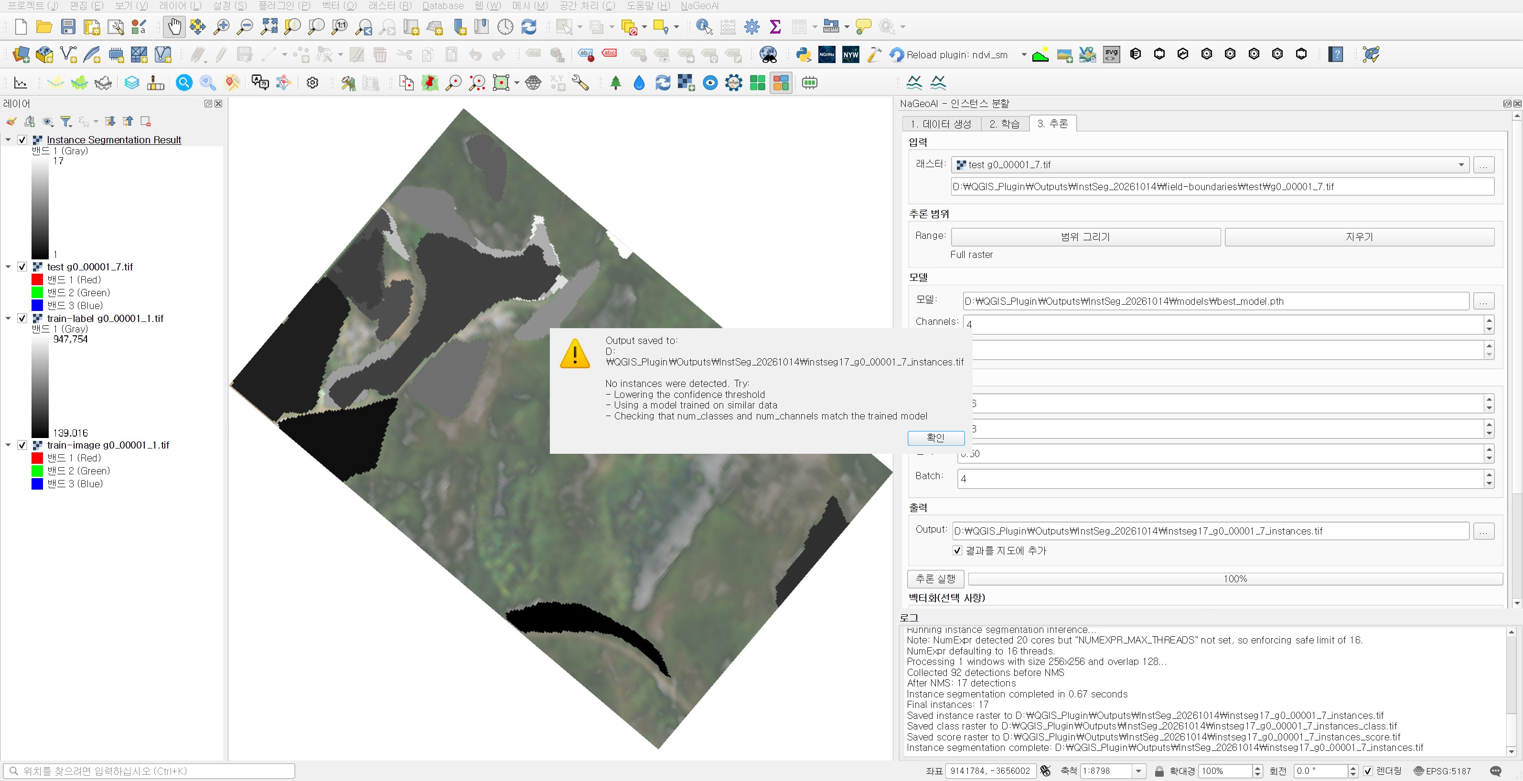
Task: Open the 축척 scale dropdown in status bar
Action: click(1138, 771)
